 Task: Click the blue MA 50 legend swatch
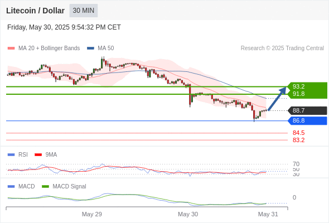coord(90,49)
